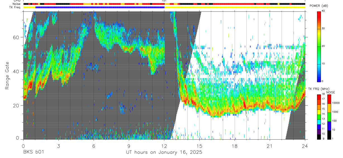Click the "6" tick on the UT hours axis
The height and width of the screenshot is (158, 343).
[x=94, y=146]
